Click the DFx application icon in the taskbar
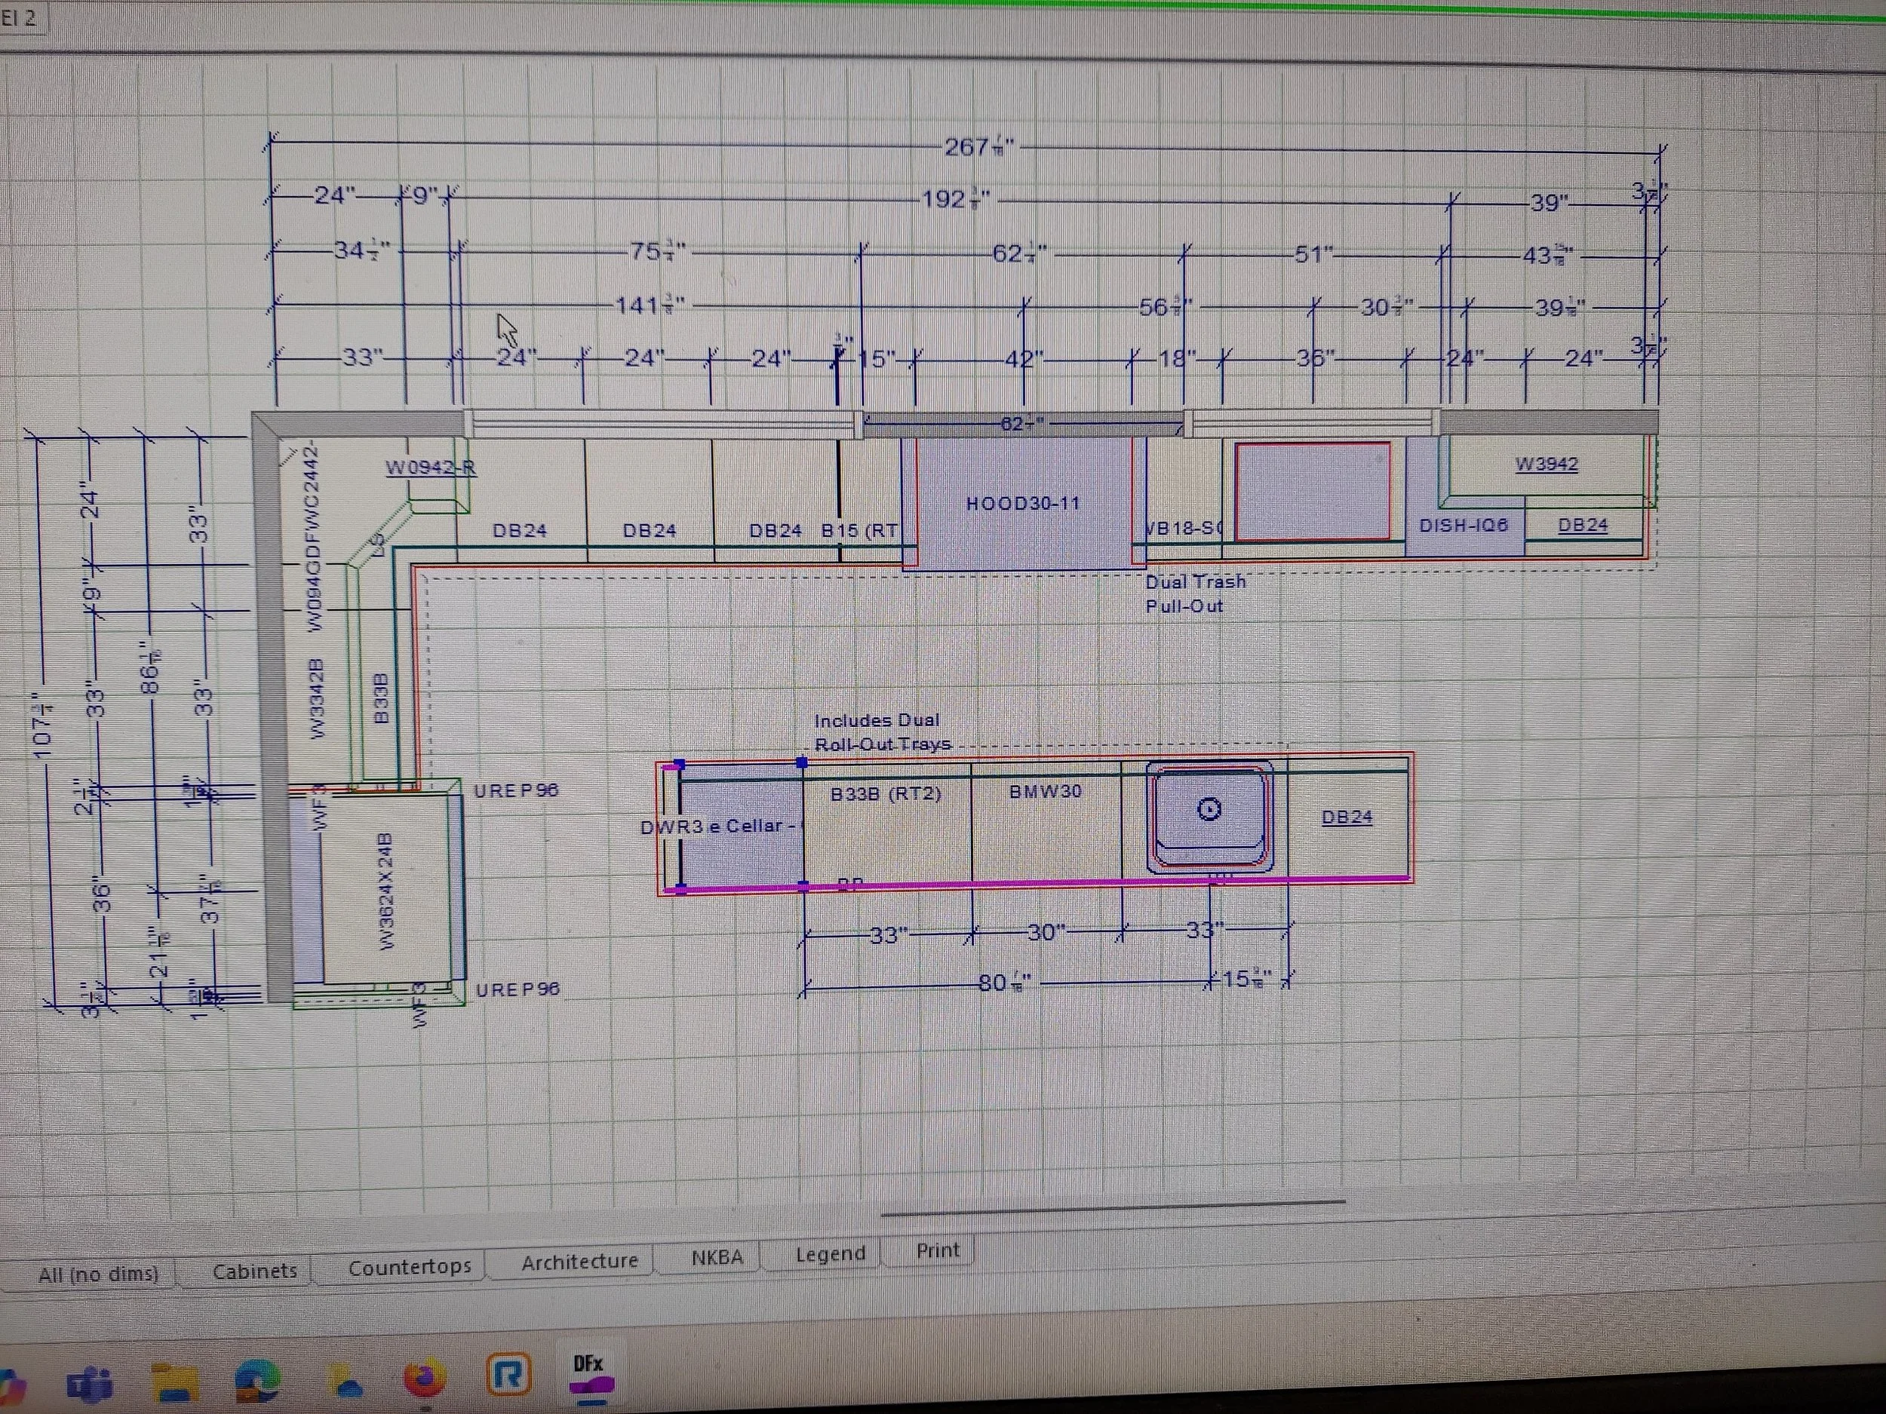The height and width of the screenshot is (1414, 1886). point(589,1376)
